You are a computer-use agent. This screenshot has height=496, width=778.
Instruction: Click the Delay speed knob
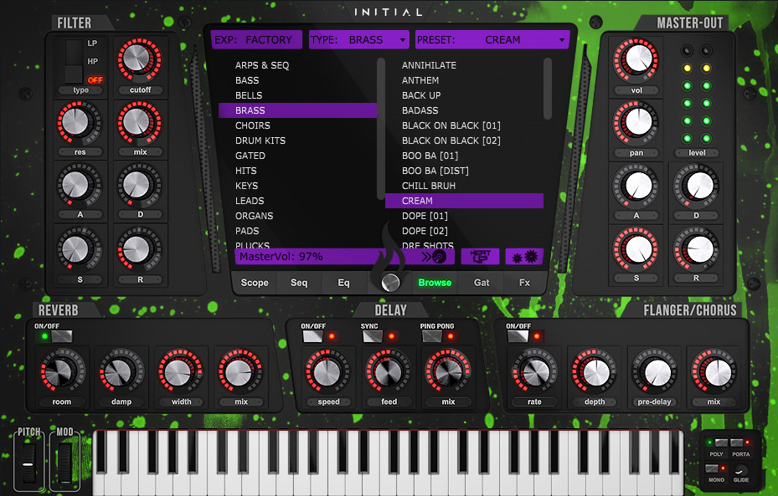[328, 371]
